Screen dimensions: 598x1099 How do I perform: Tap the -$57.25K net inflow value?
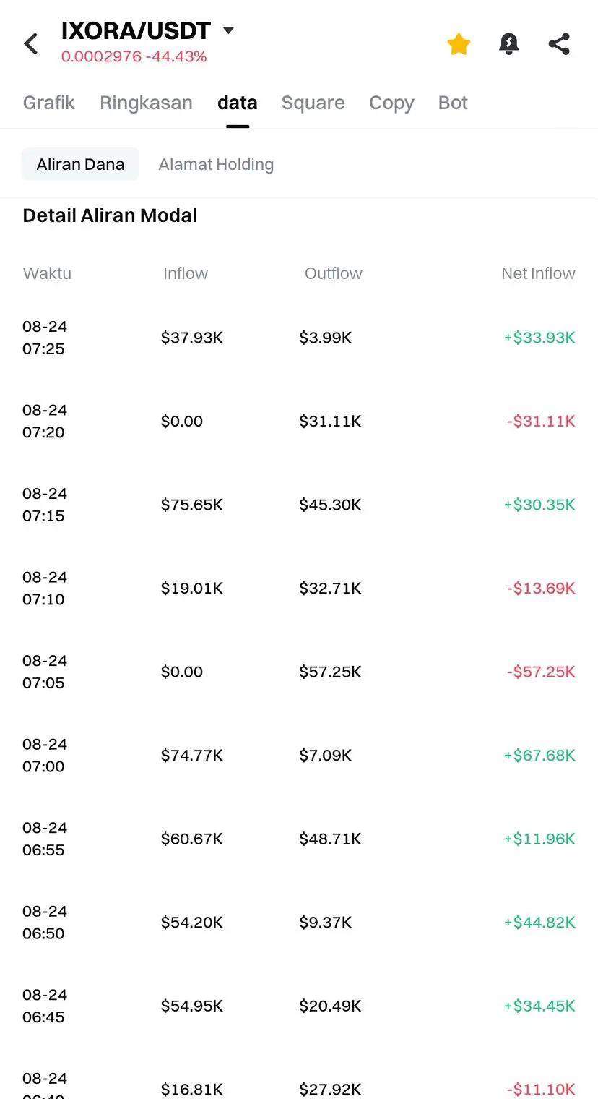541,672
